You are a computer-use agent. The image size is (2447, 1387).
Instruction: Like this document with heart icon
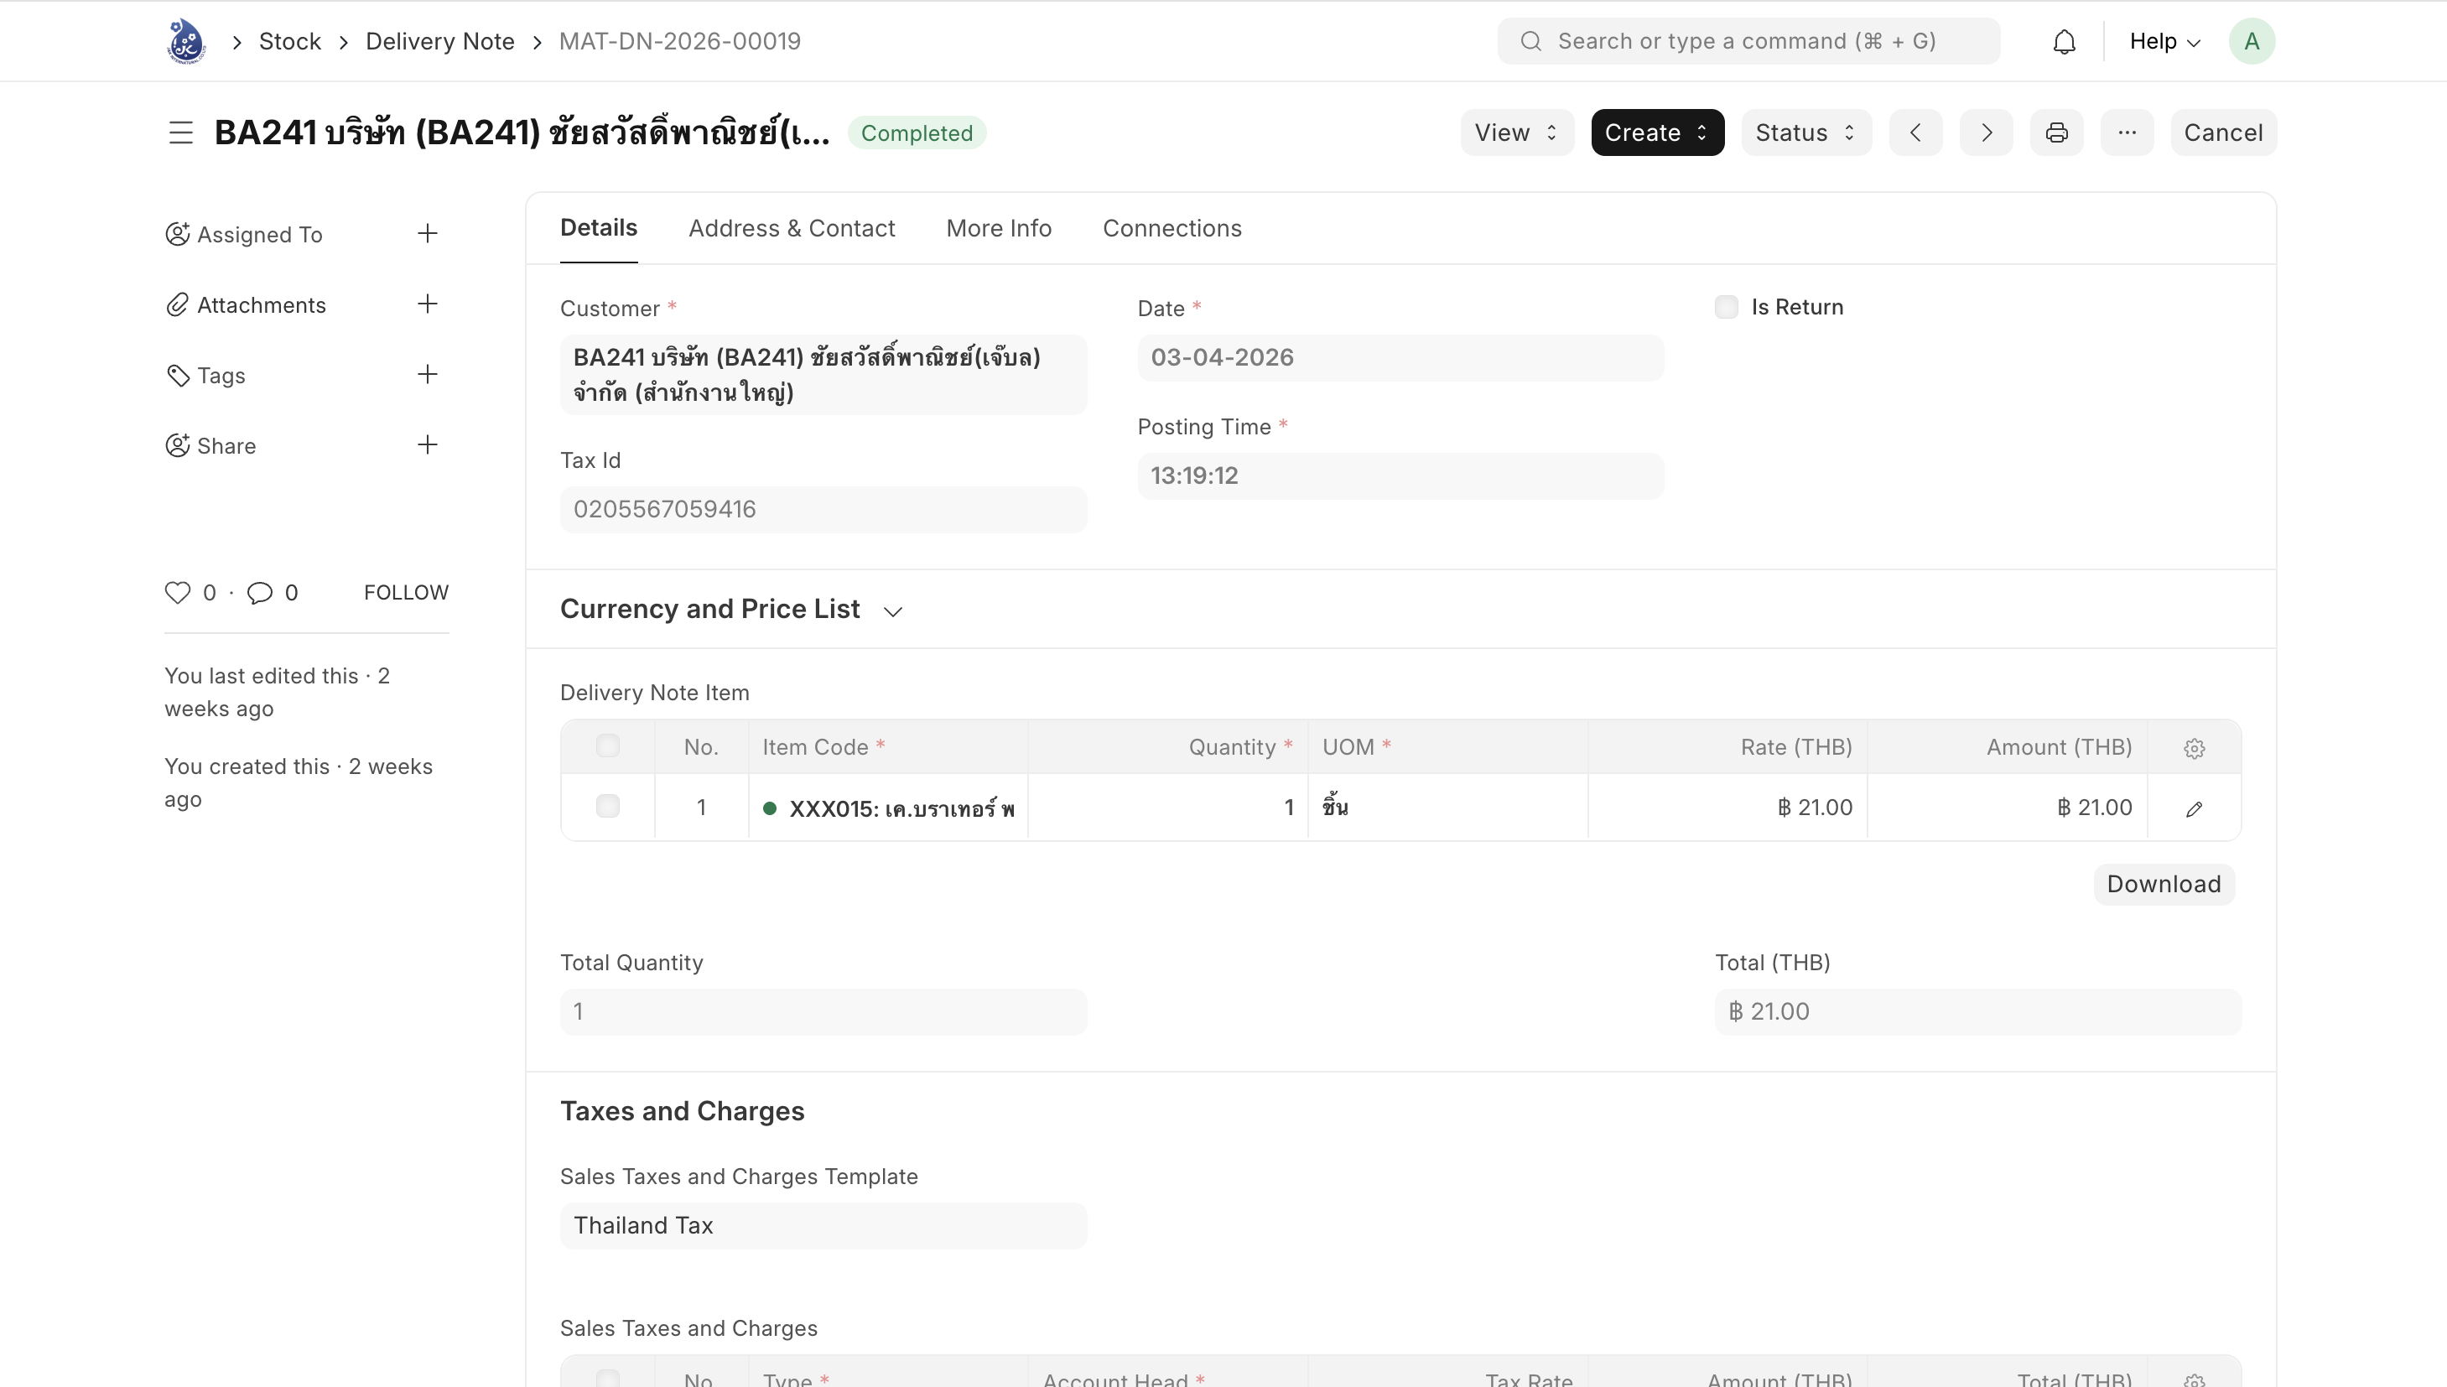click(x=177, y=593)
